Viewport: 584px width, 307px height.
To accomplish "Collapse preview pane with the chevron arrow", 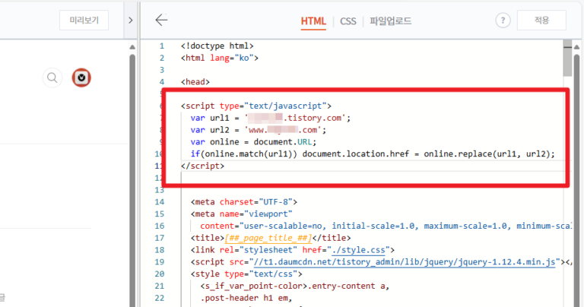I will point(130,20).
